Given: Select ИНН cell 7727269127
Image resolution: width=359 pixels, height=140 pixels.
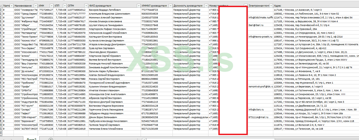Looking at the screenshot, I should coord(46,10).
